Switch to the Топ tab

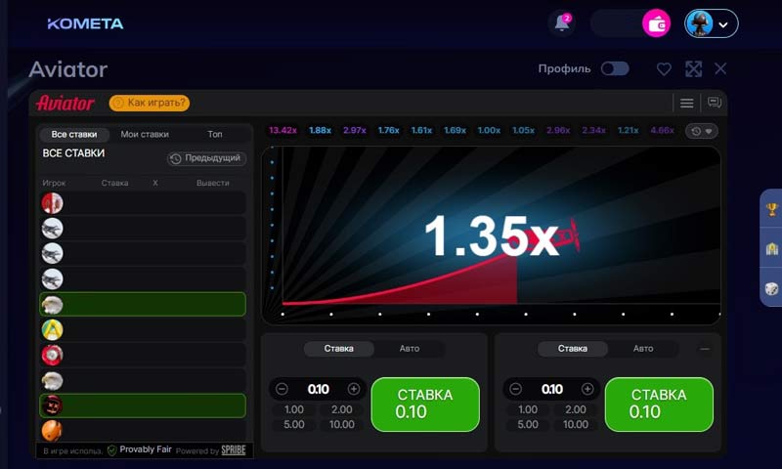pyautogui.click(x=215, y=135)
